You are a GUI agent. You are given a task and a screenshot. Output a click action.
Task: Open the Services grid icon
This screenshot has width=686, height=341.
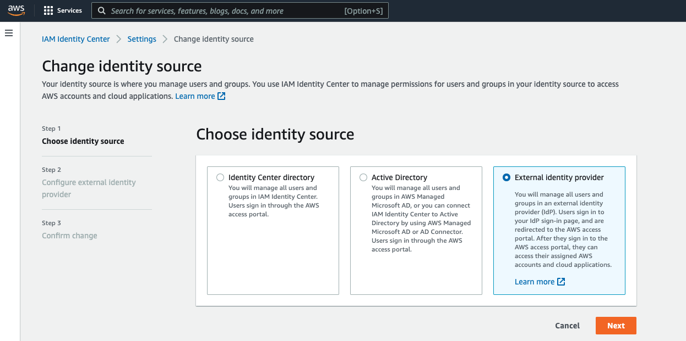48,10
